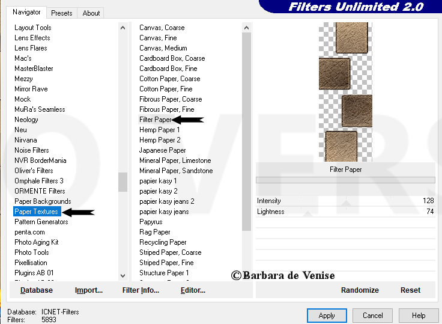Switch to the Presets tab

(62, 13)
